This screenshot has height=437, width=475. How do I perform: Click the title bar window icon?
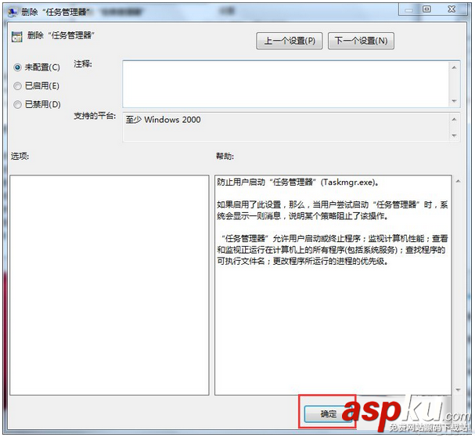(13, 12)
